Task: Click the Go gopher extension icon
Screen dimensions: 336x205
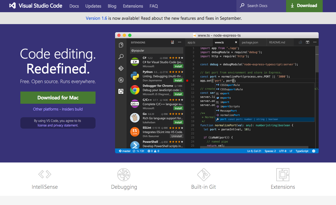Action: coord(135,118)
